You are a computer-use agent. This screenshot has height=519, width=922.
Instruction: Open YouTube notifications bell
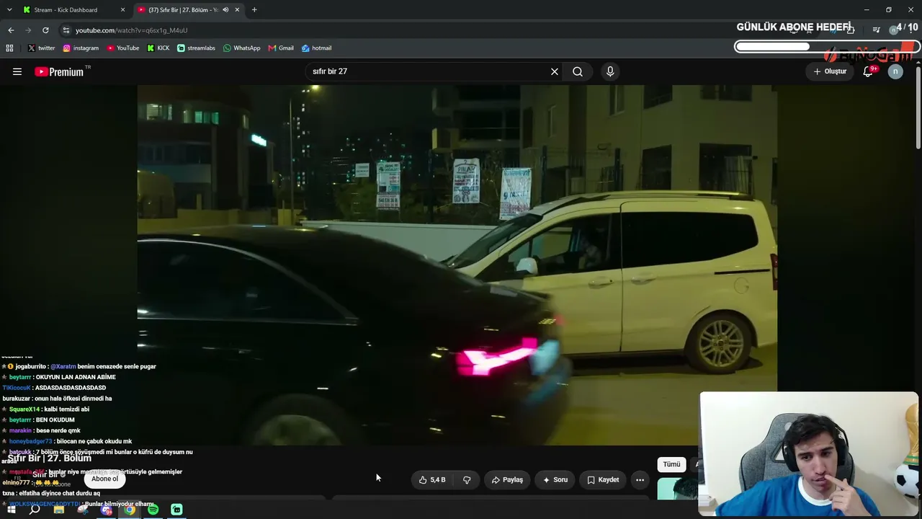point(869,71)
